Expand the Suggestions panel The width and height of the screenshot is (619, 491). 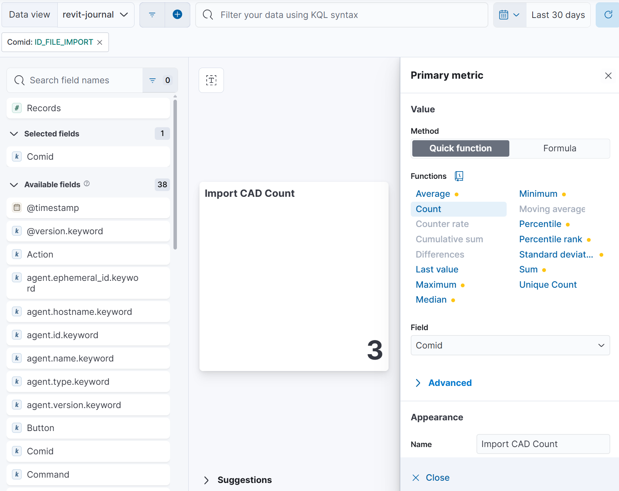[x=238, y=480]
